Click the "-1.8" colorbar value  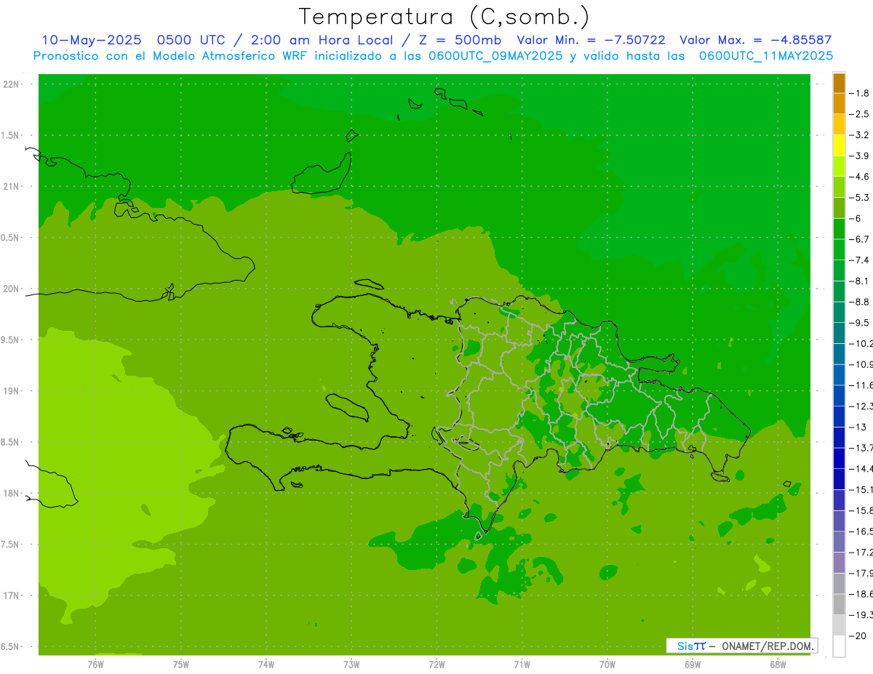[859, 93]
